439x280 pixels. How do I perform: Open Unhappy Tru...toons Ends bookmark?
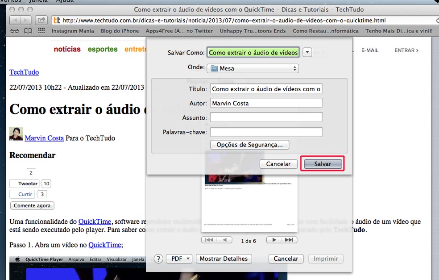[x=253, y=31]
